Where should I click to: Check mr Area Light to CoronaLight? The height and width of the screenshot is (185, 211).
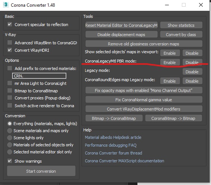click(10, 83)
